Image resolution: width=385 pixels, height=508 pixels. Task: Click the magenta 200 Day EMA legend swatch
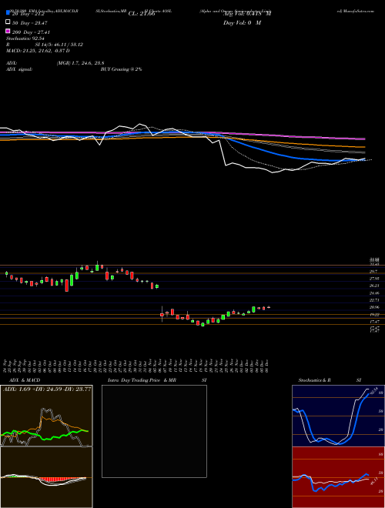[8, 31]
